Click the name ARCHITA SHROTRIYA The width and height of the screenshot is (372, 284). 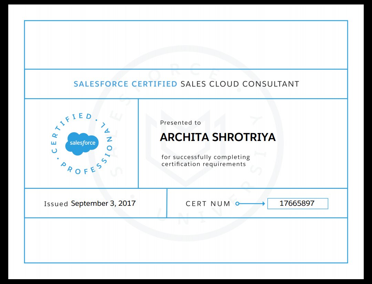(x=218, y=137)
